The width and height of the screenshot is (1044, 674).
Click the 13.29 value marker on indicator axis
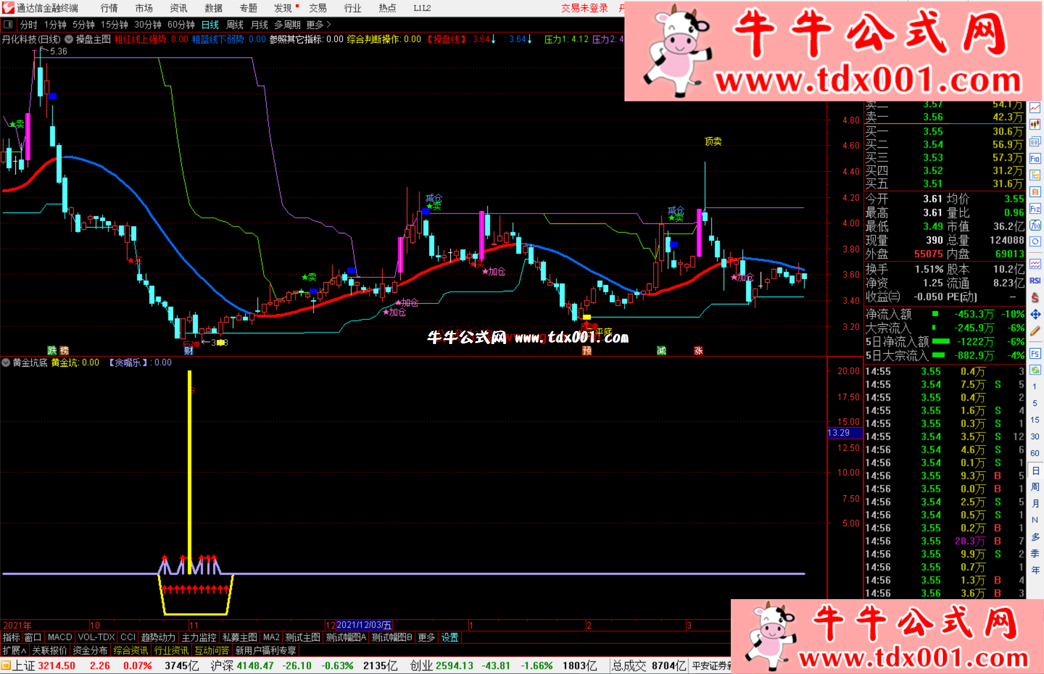tap(844, 433)
